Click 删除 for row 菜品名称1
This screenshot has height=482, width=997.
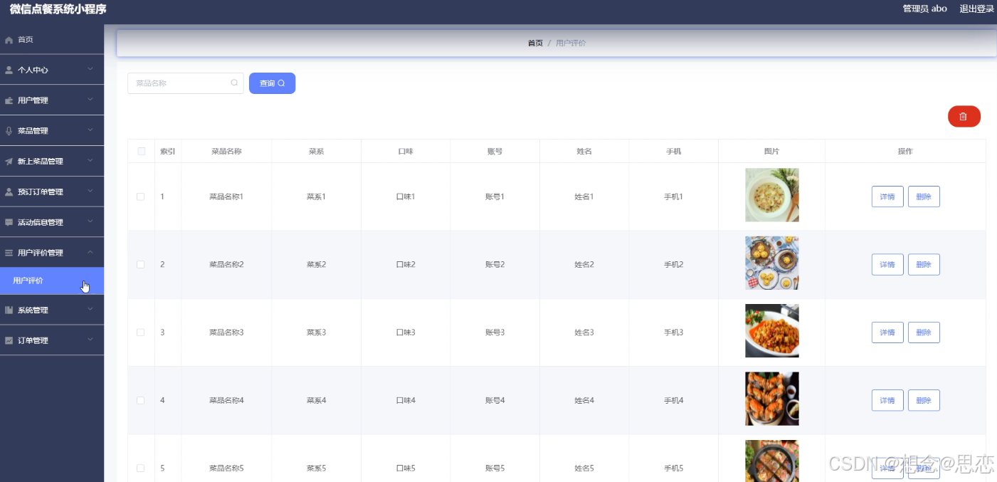point(924,197)
